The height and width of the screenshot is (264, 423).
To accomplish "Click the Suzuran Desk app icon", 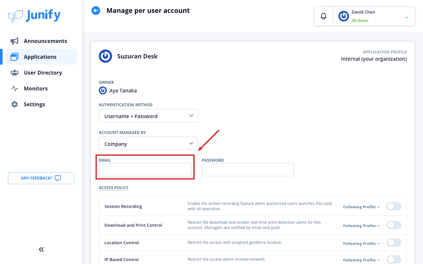I will 105,56.
